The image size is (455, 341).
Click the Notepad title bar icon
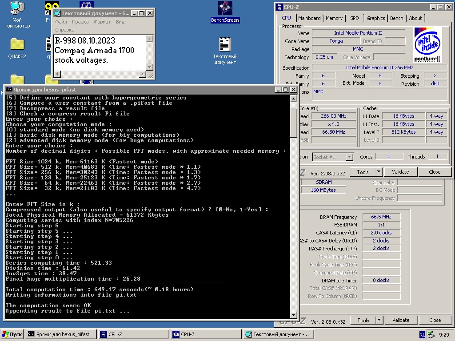coord(57,13)
